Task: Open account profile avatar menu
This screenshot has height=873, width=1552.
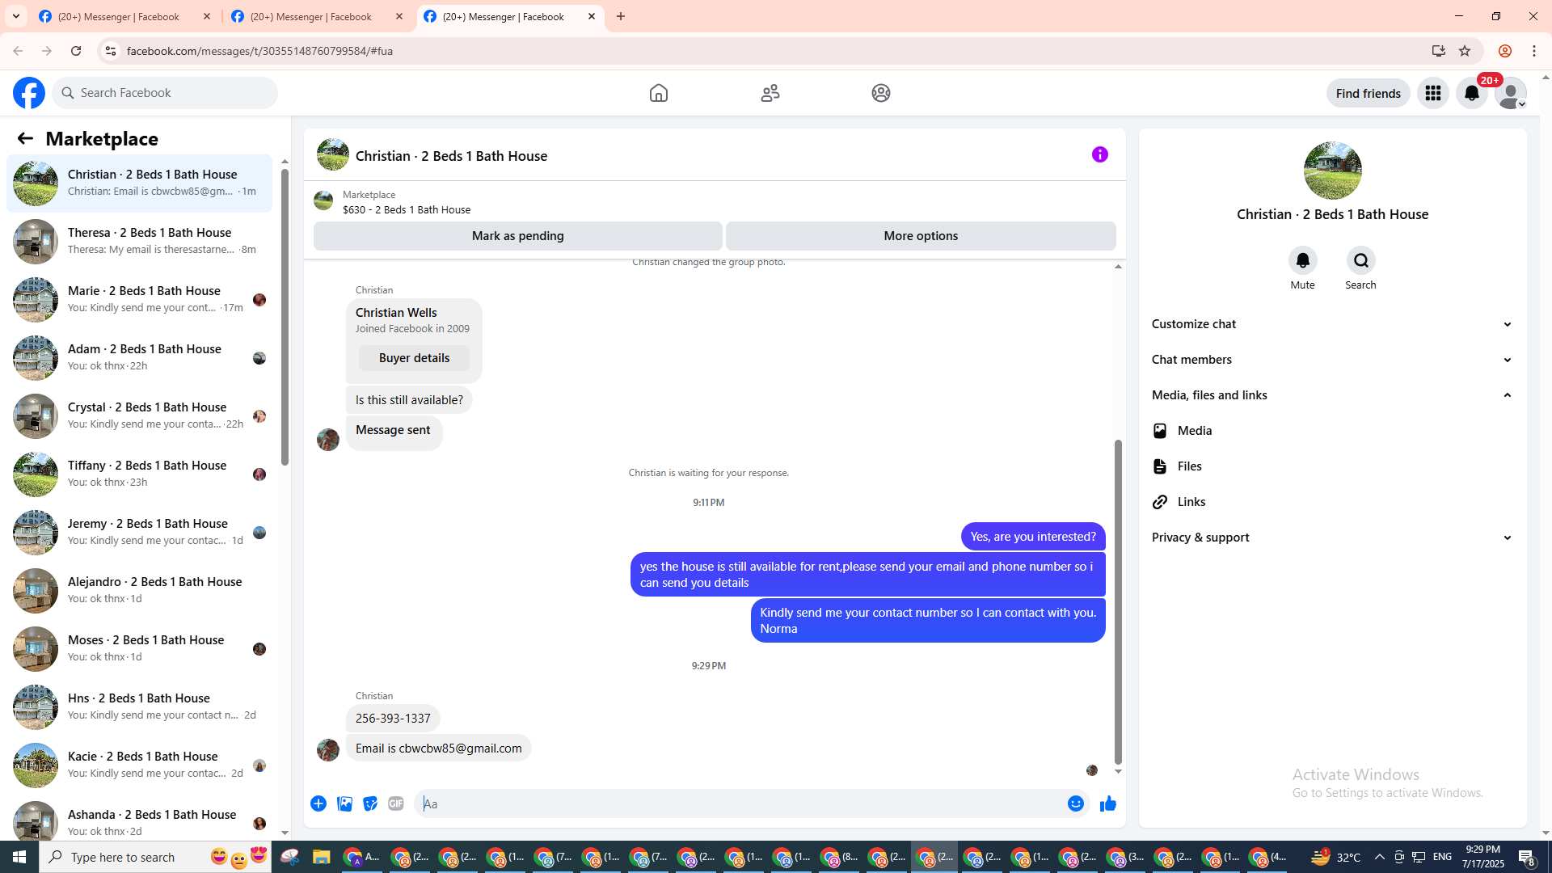Action: (1511, 93)
